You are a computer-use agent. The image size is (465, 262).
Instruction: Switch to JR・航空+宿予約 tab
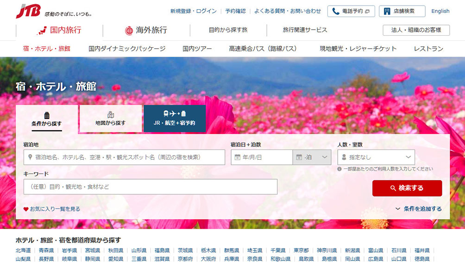coord(175,119)
